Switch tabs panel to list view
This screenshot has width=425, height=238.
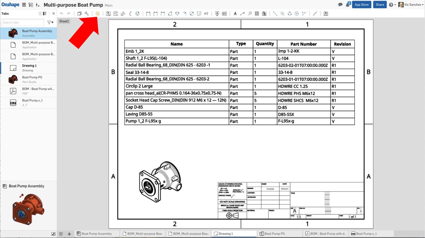(40, 14)
